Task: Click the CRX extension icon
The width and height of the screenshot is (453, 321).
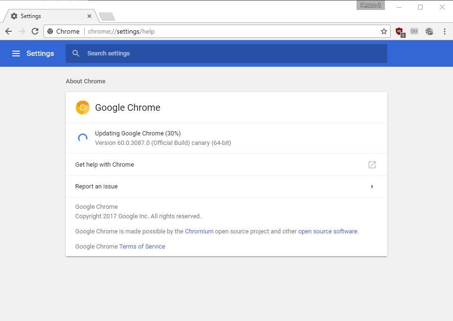Action: pyautogui.click(x=414, y=31)
